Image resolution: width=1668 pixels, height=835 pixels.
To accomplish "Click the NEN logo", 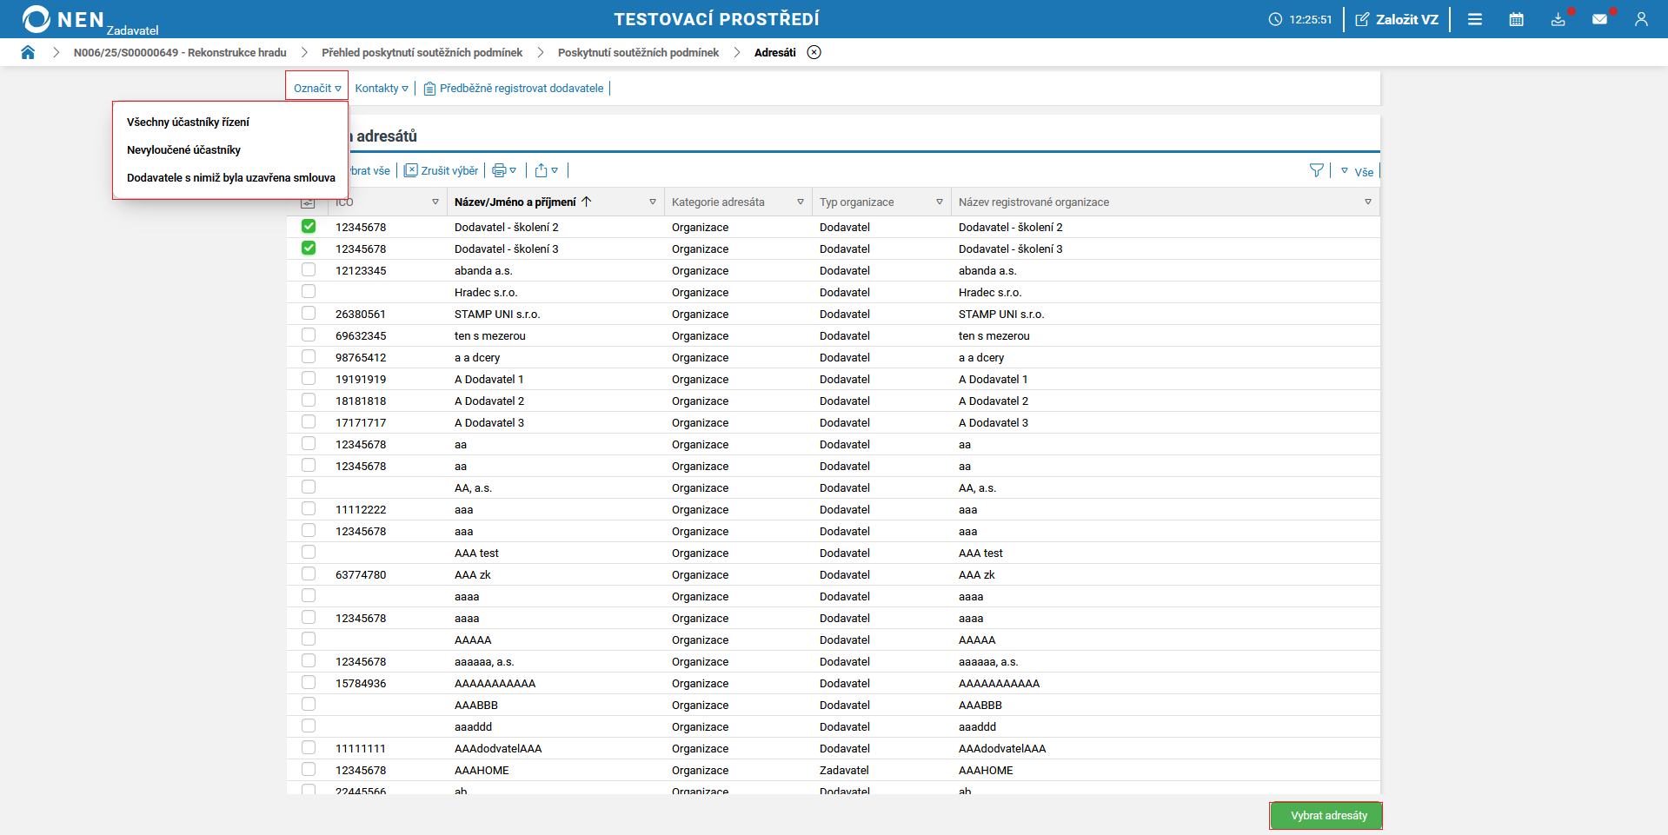I will pos(63,19).
